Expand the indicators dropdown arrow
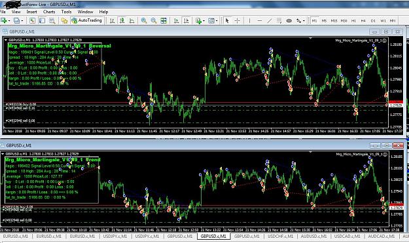The image size is (409, 243). coord(204,20)
